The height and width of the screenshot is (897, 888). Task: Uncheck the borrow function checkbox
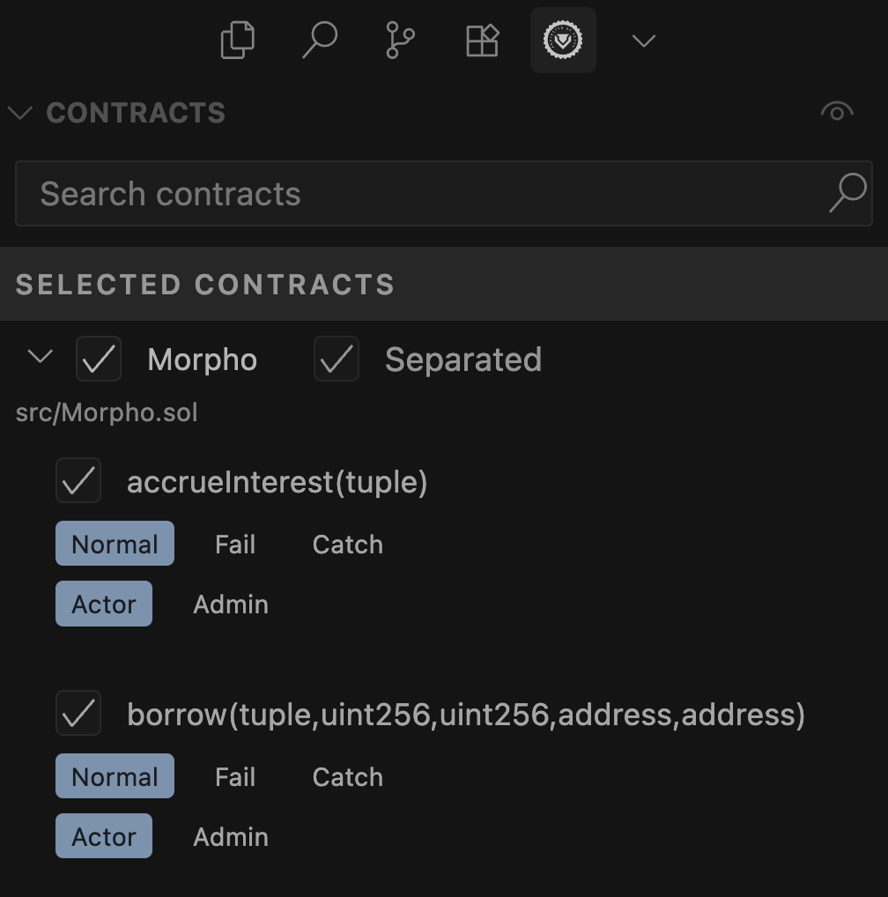[x=78, y=713]
